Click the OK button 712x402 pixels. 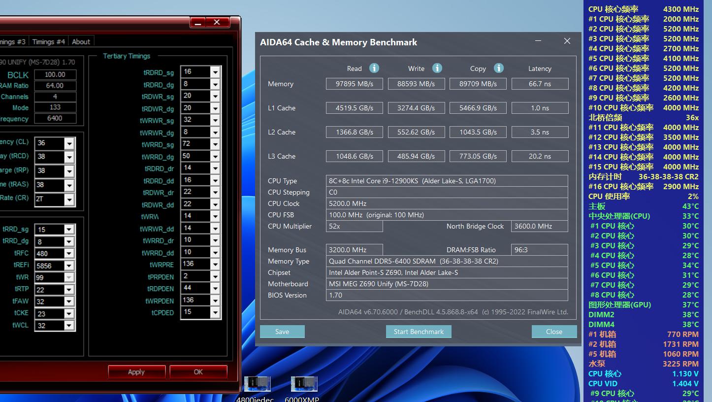198,372
